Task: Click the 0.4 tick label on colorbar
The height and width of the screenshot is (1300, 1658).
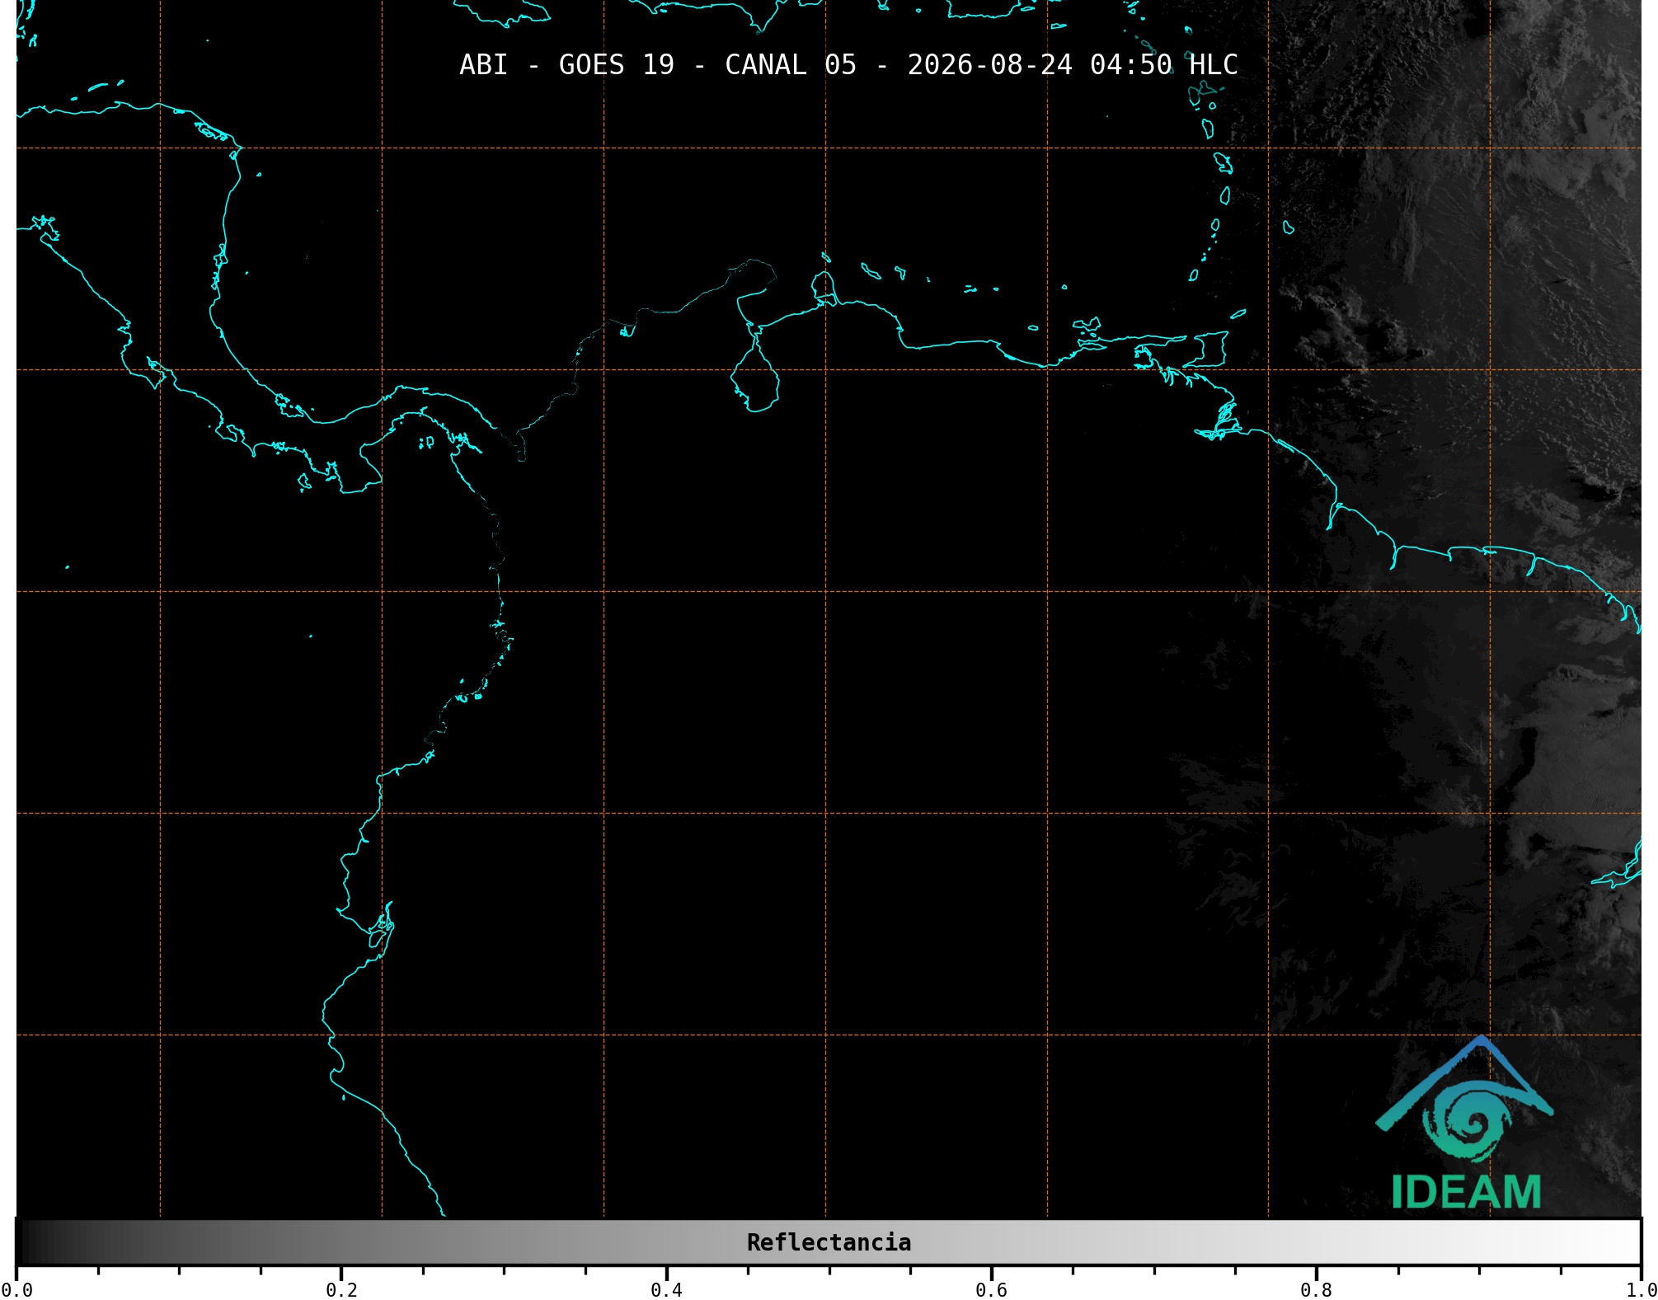Action: click(666, 1289)
